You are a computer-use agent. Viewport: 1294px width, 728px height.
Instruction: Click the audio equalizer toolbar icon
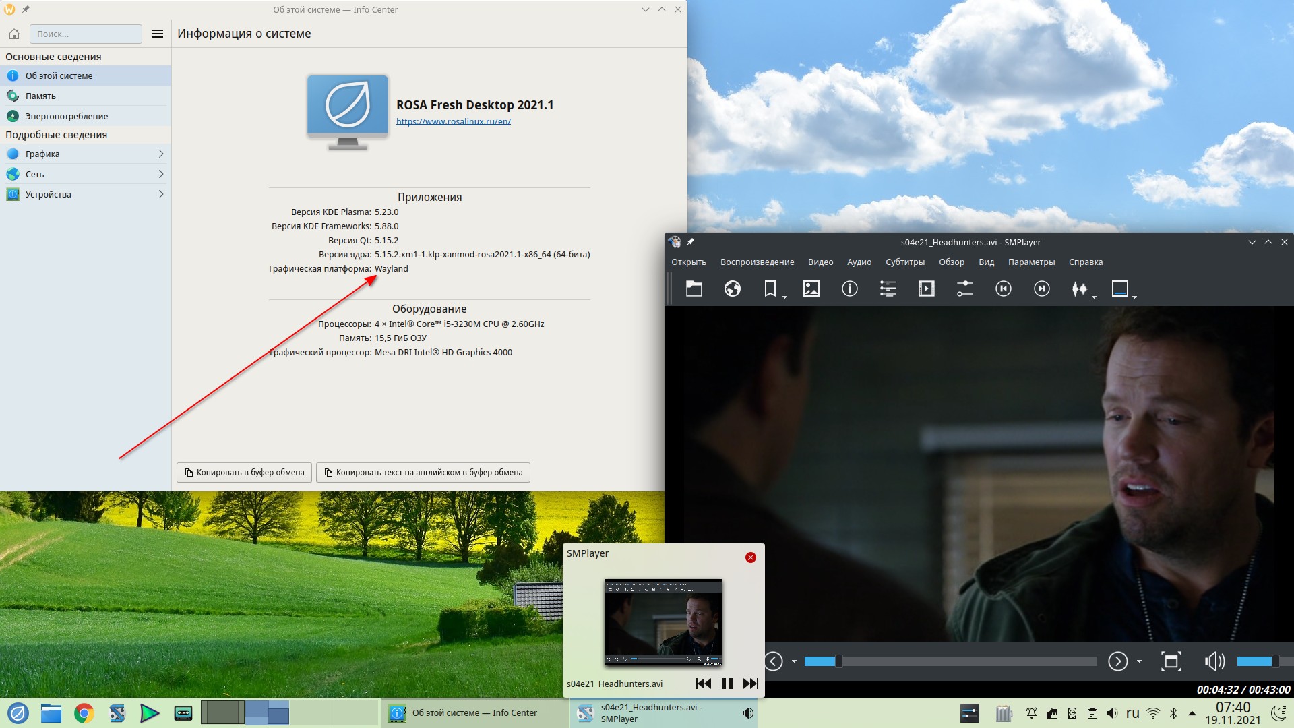tap(1080, 289)
